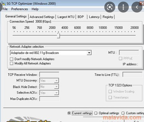
Task: Check Modify All Network Adapters
Action: pos(12,63)
